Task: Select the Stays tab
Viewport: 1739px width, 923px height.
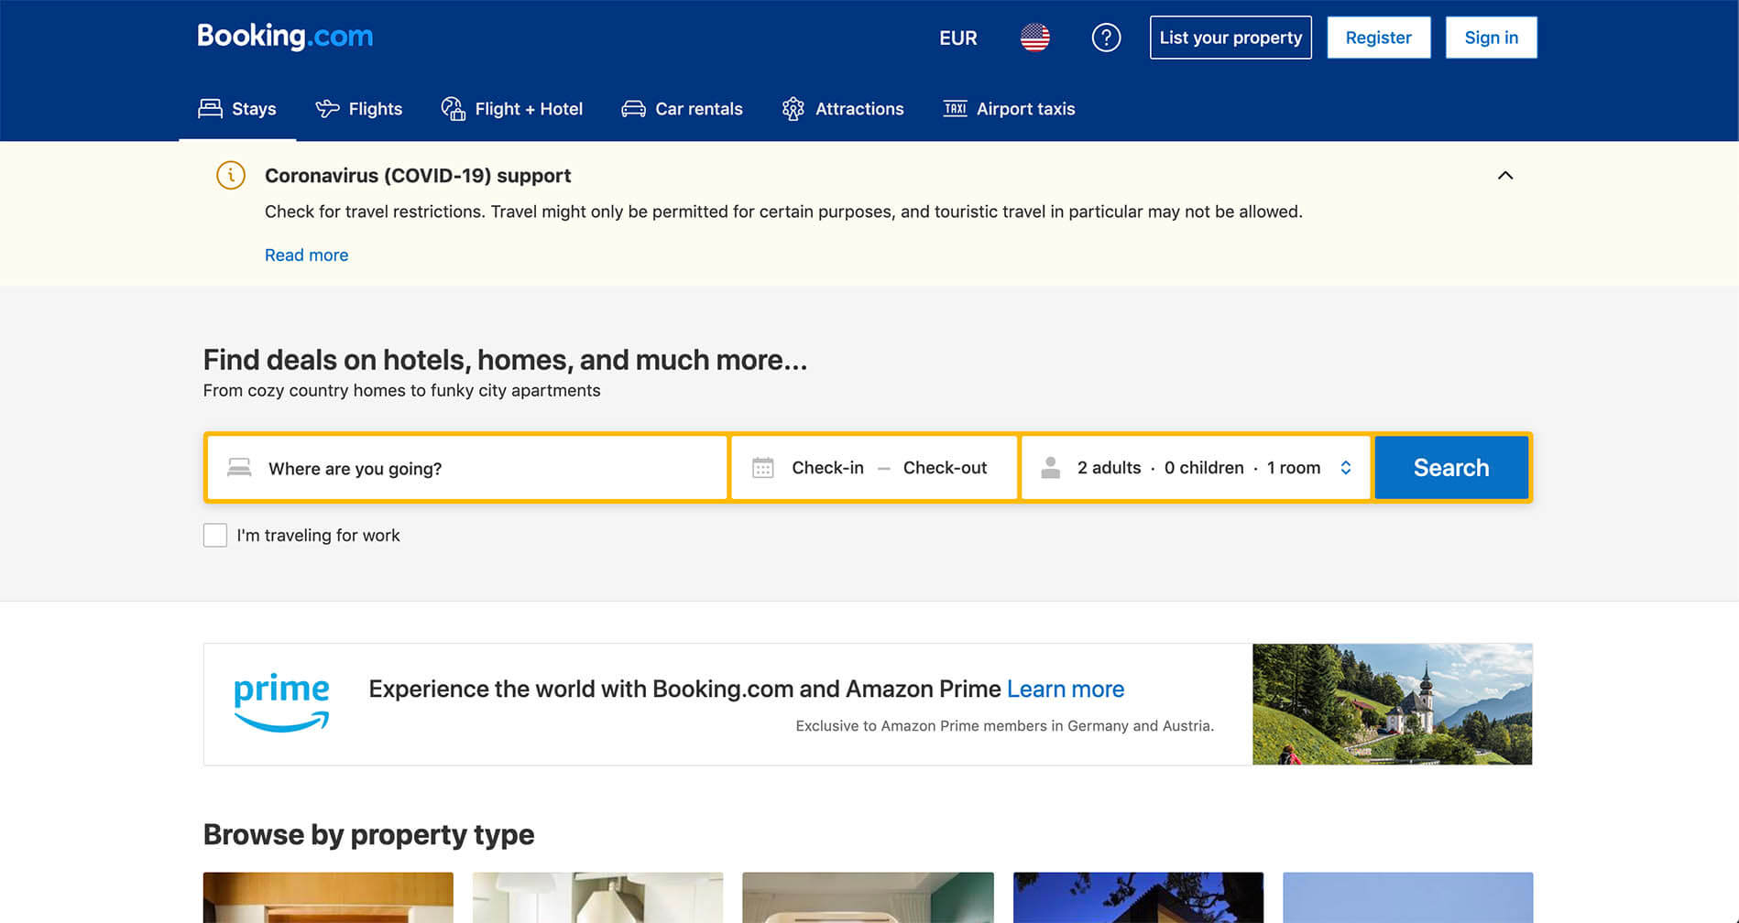Action: (x=237, y=109)
